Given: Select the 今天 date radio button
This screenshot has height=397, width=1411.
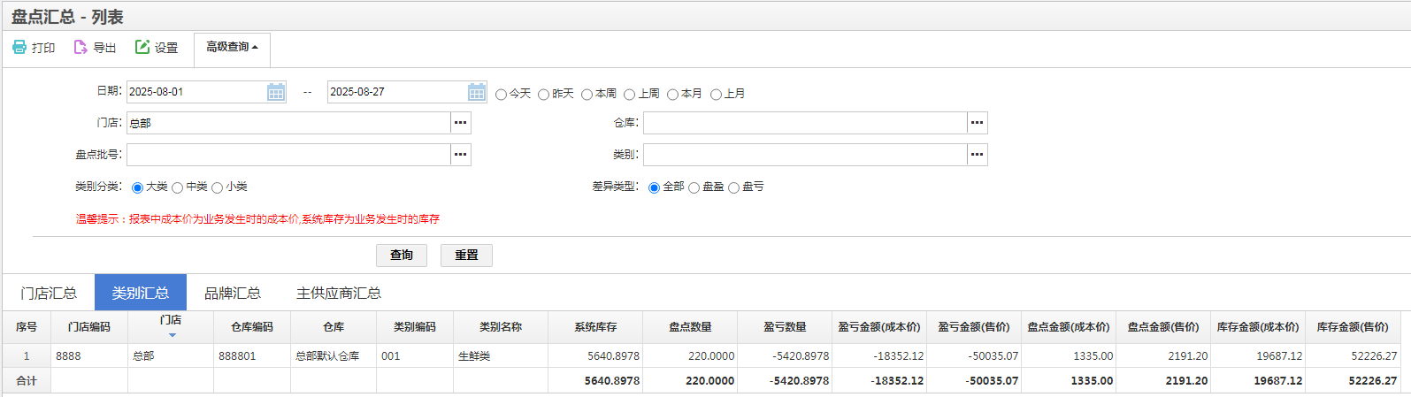Looking at the screenshot, I should (x=502, y=95).
